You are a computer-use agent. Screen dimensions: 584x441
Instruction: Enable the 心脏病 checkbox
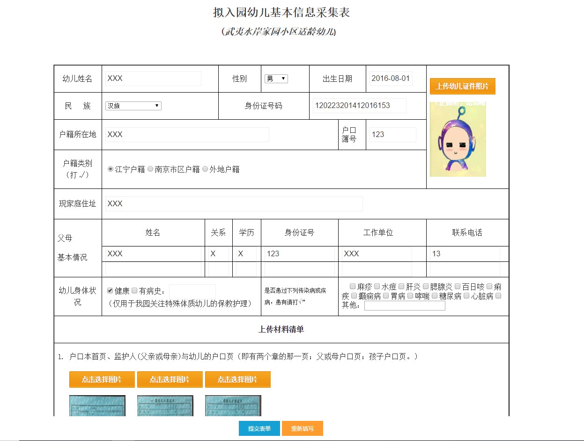pos(466,296)
